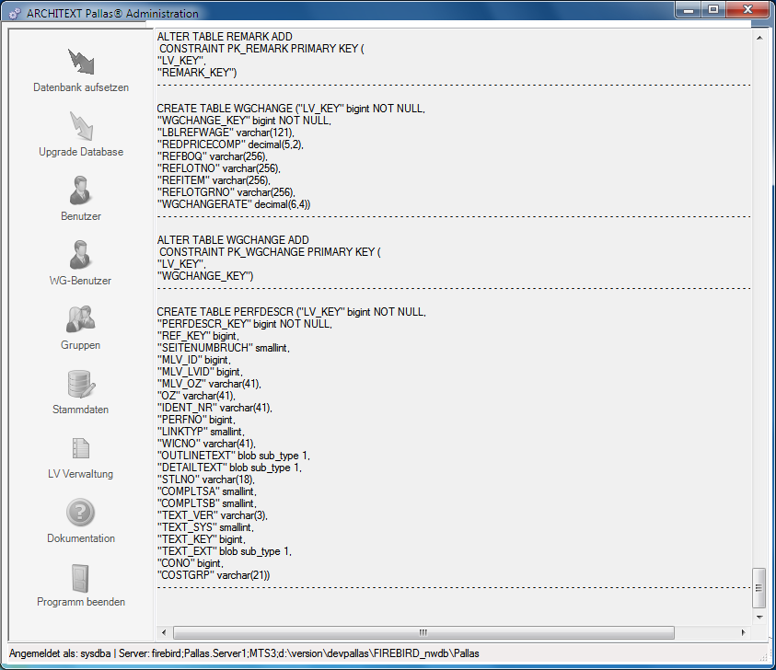The height and width of the screenshot is (670, 776).
Task: Click the window resize grip at corner
Action: click(765, 656)
